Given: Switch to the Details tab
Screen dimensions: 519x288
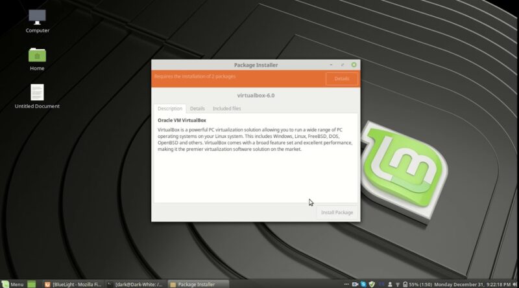Looking at the screenshot, I should (x=197, y=108).
